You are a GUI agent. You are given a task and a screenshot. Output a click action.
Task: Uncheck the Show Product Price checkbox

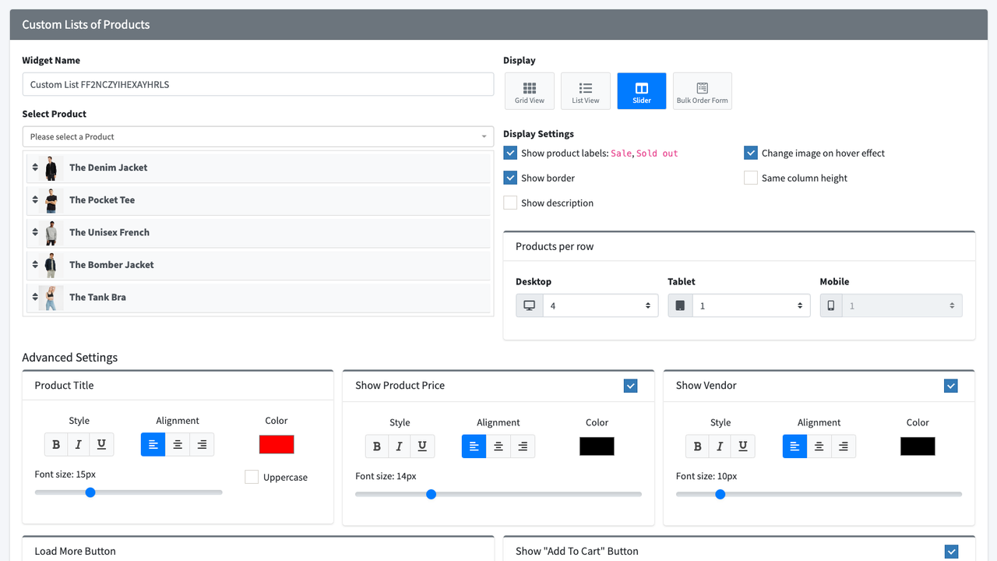pyautogui.click(x=631, y=386)
